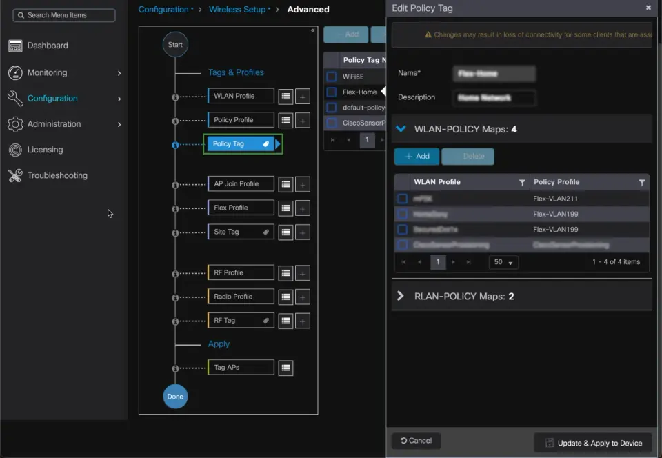Check the WiFi6E policy tag checkbox
Image resolution: width=662 pixels, height=458 pixels.
332,77
